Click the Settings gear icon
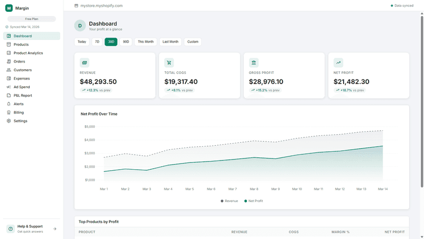The width and height of the screenshot is (424, 239). (x=9, y=121)
